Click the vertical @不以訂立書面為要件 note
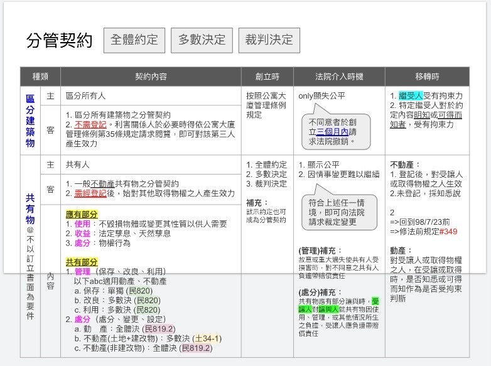Image resolution: width=491 pixels, height=366 pixels. point(30,273)
